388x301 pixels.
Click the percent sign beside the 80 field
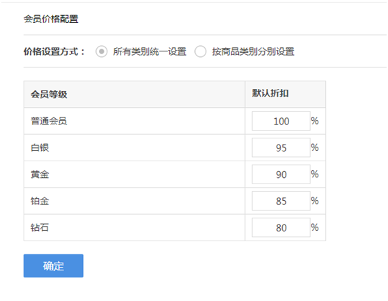coord(315,227)
